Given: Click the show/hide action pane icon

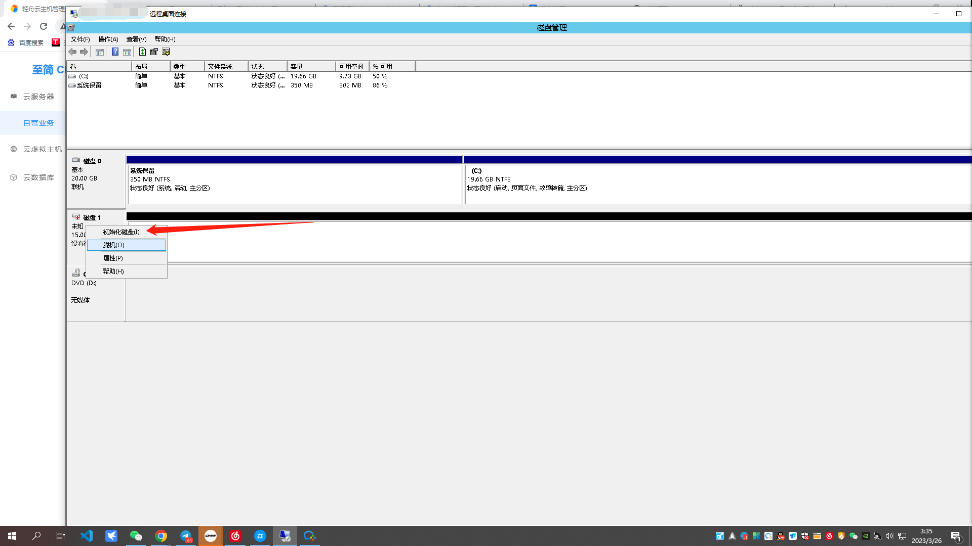Looking at the screenshot, I should coord(127,52).
